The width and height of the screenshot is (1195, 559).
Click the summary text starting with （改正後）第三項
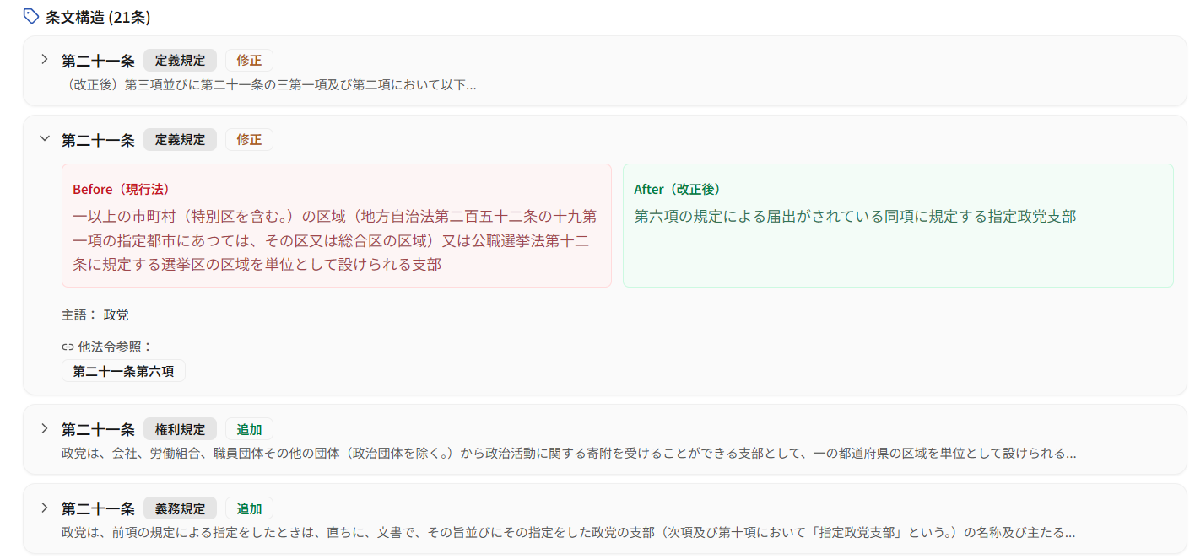click(x=268, y=85)
